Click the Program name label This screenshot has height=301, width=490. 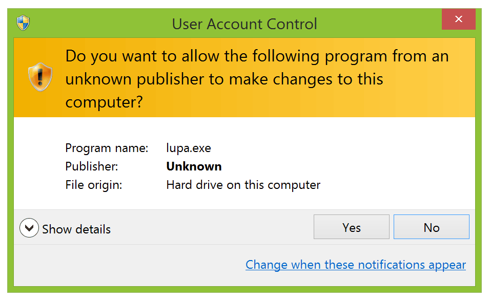[x=107, y=148]
